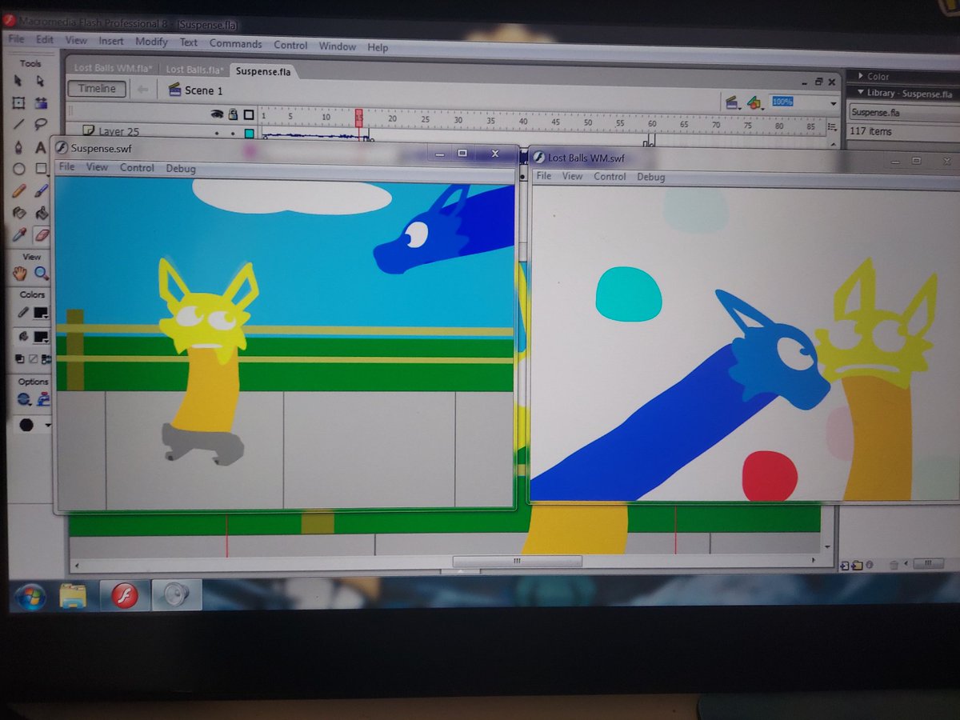Switch to the Lost Balls.fla tab
The width and height of the screenshot is (960, 720).
point(194,70)
